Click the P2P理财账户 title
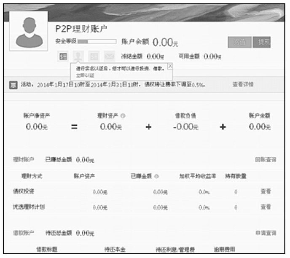The width and height of the screenshot is (290, 258). point(81,29)
